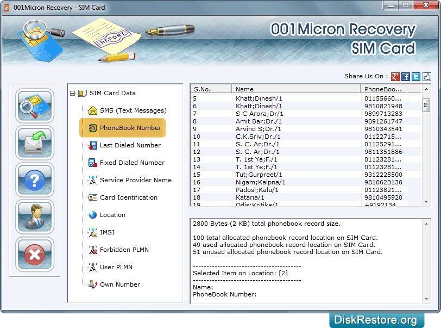441x328 pixels.
Task: Click the Last Dialed Number icon
Action: click(93, 145)
